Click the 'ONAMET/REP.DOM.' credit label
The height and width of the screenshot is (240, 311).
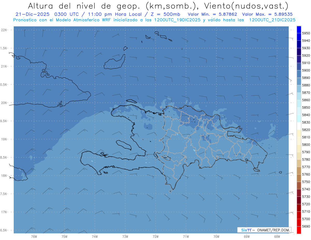[x=273, y=230]
